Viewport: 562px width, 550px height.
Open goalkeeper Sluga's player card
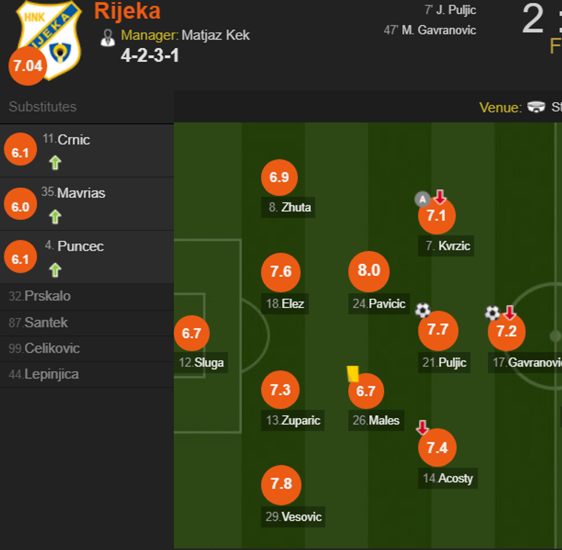click(x=192, y=333)
